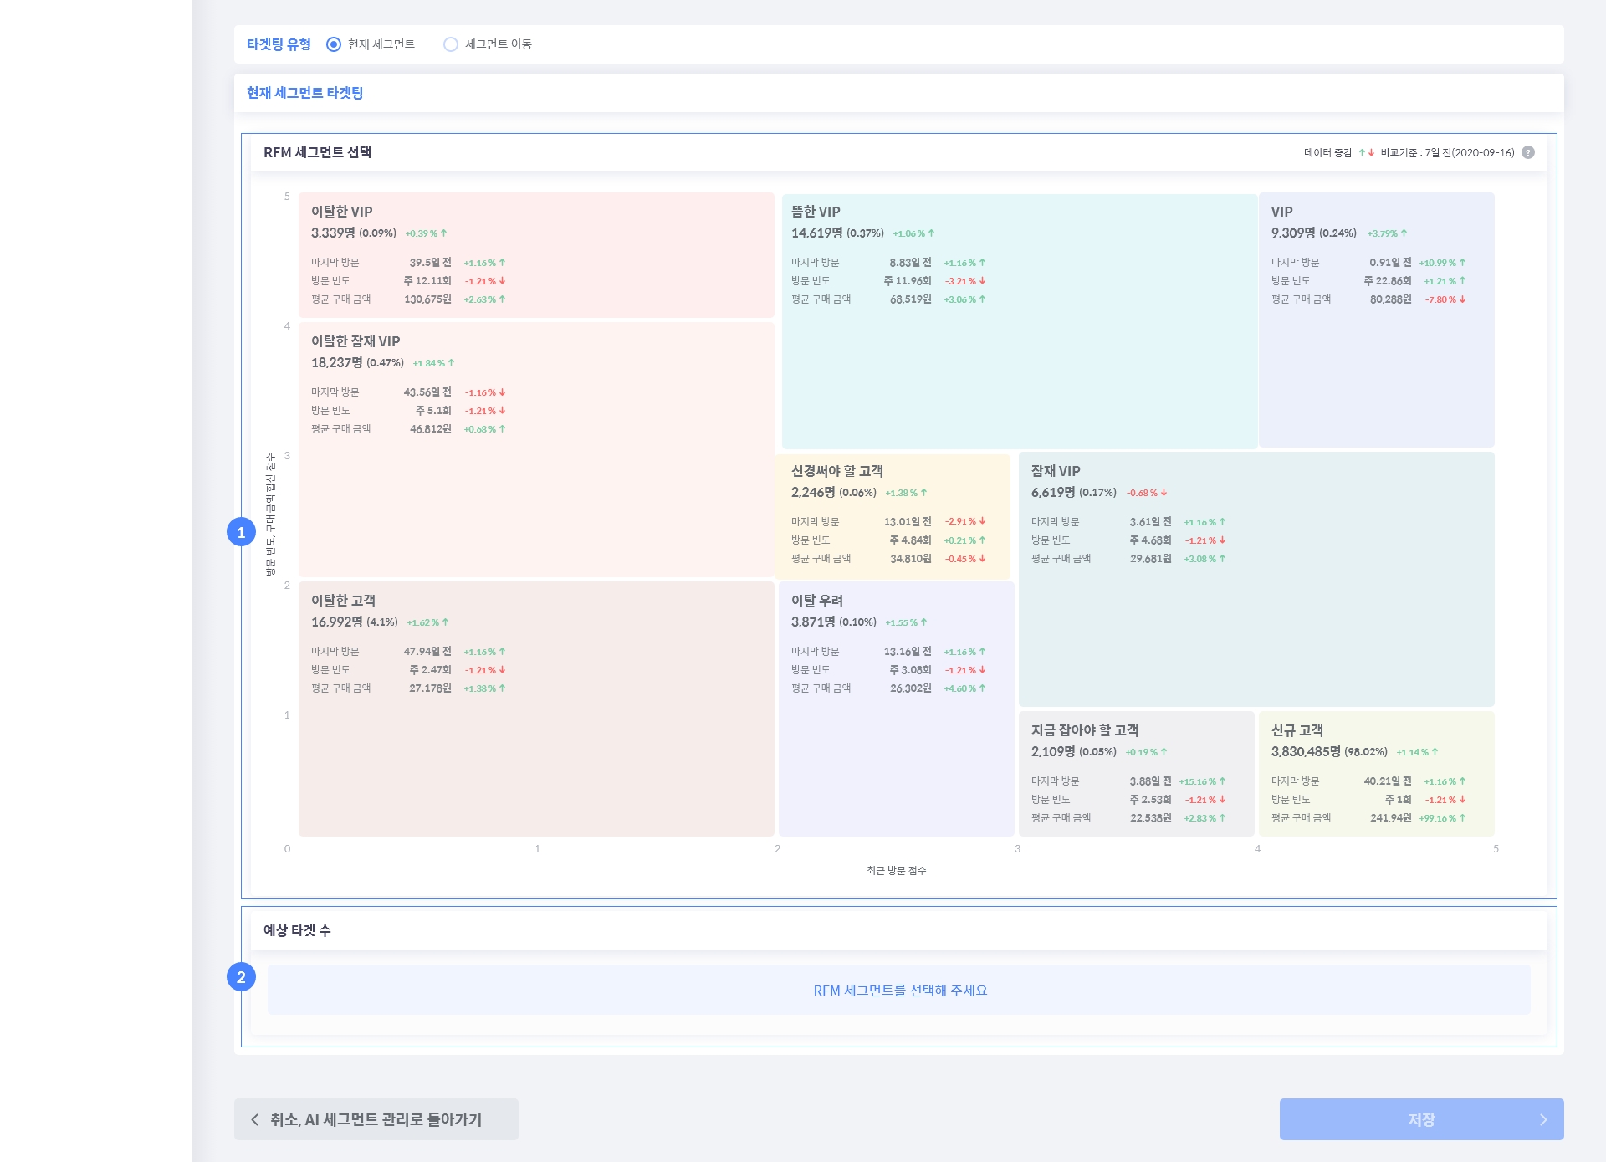Click step 1 circle badge
Screen dimensions: 1606x1162
241,532
